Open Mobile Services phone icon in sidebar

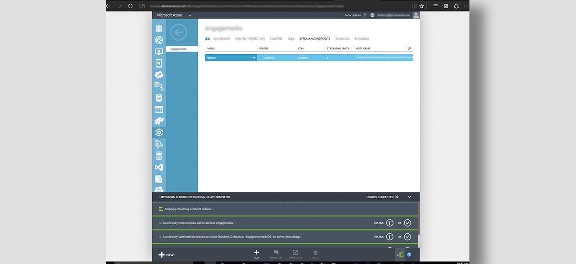pyautogui.click(x=159, y=63)
